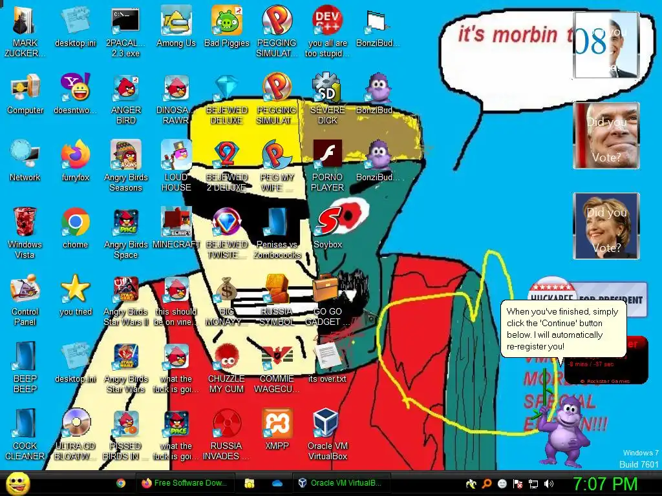Click Bonzi's 're-register you' speech balloon
Screen dimensions: 662x496
[563, 329]
